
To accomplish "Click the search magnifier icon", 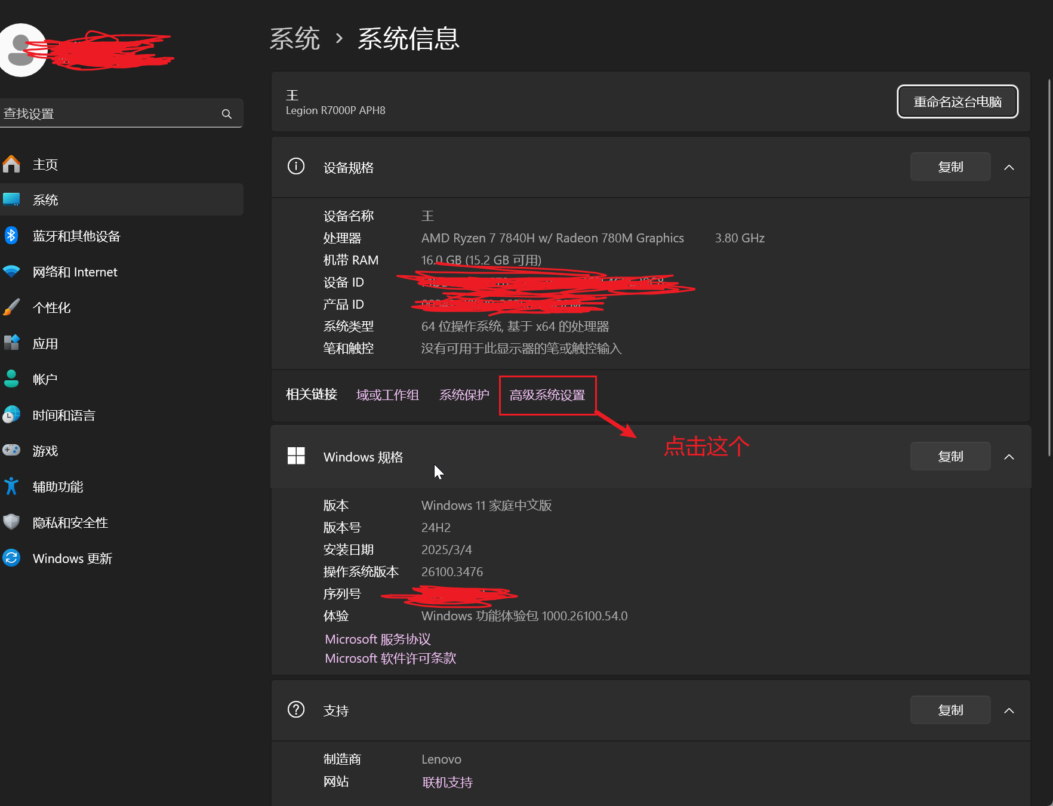I will pyautogui.click(x=227, y=113).
